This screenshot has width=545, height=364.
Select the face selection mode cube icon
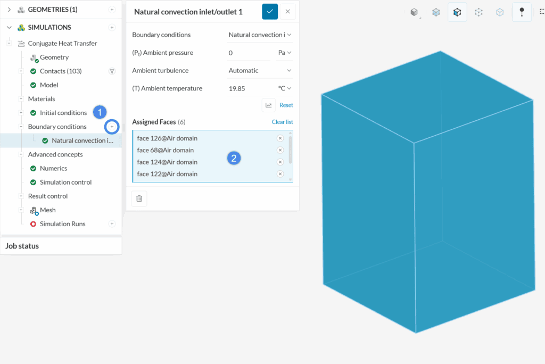457,12
